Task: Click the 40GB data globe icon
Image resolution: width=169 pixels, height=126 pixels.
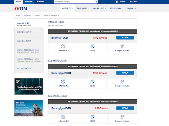Action: (x=92, y=117)
